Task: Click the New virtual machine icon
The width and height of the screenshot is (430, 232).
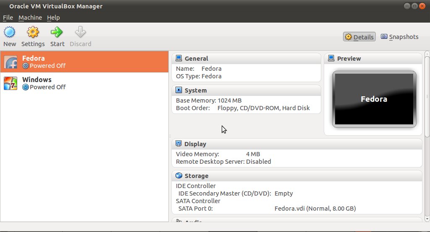Action: [x=10, y=32]
